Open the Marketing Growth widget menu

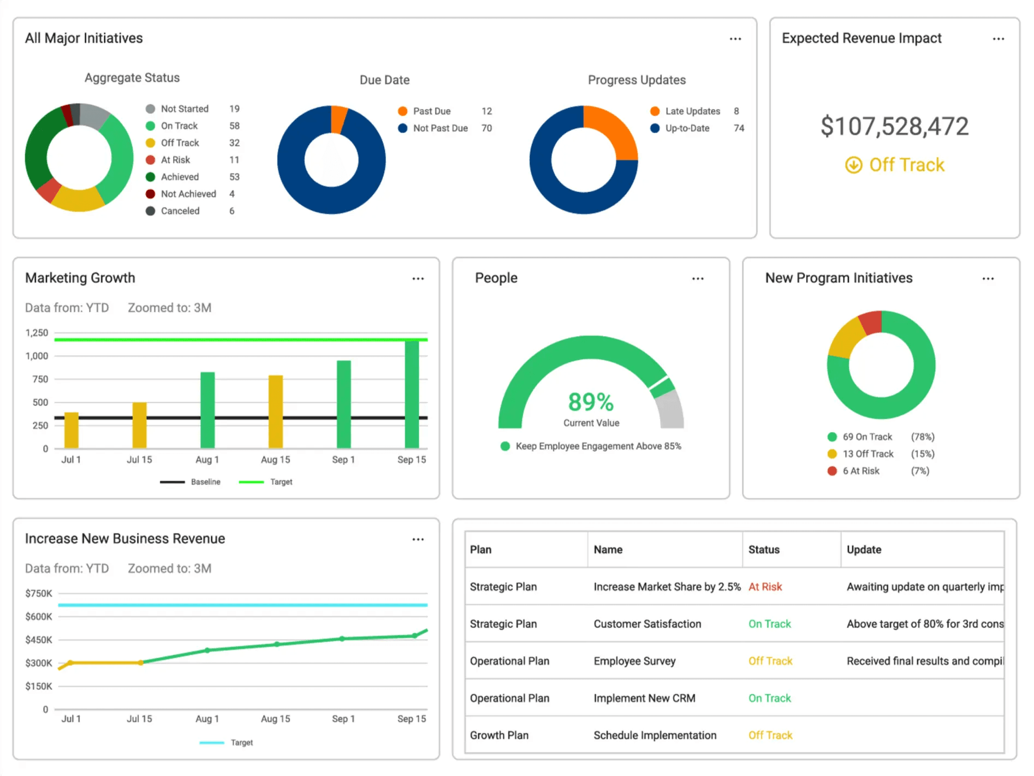coord(418,278)
